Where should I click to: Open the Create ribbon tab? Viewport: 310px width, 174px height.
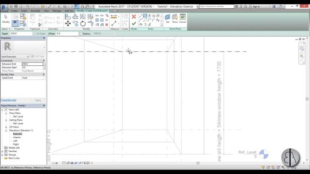click(x=14, y=11)
